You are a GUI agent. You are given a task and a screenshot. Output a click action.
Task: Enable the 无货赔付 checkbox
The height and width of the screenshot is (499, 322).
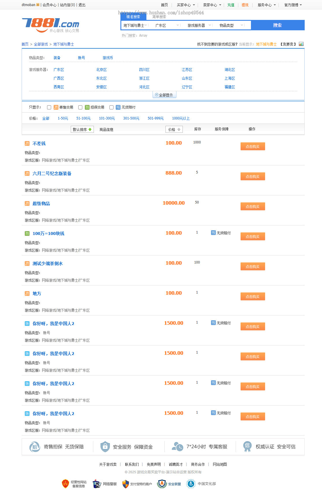pyautogui.click(x=111, y=107)
